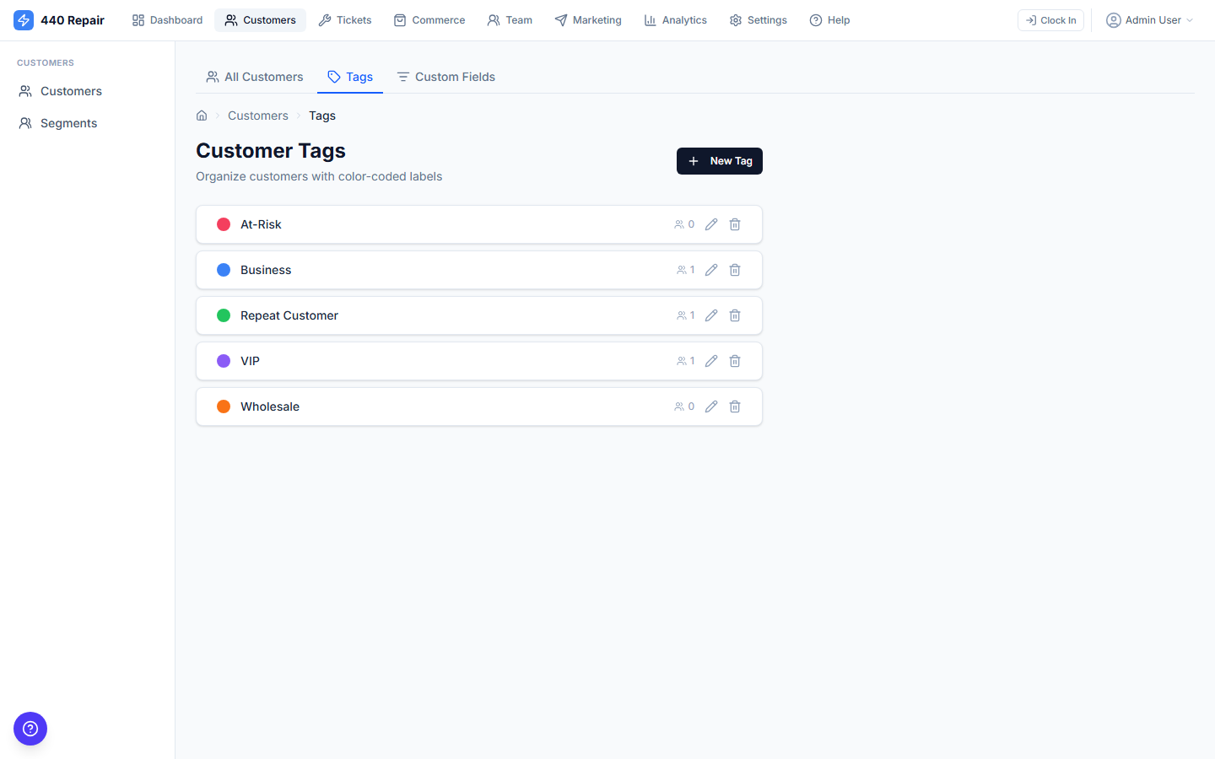1215x759 pixels.
Task: Open the Marketing section from the navbar
Action: 588,19
